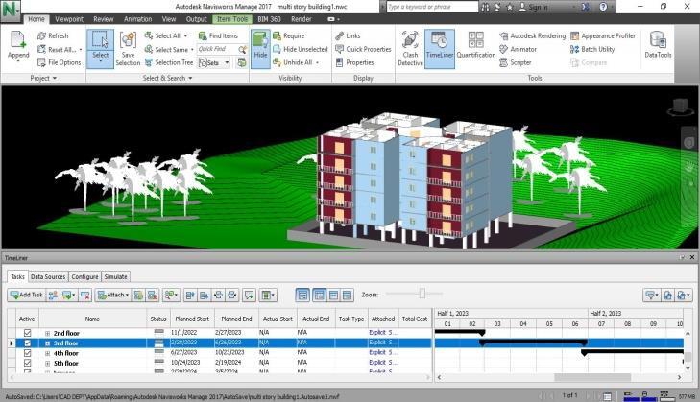Click Save Selection icon
The width and height of the screenshot is (700, 402).
[128, 40]
